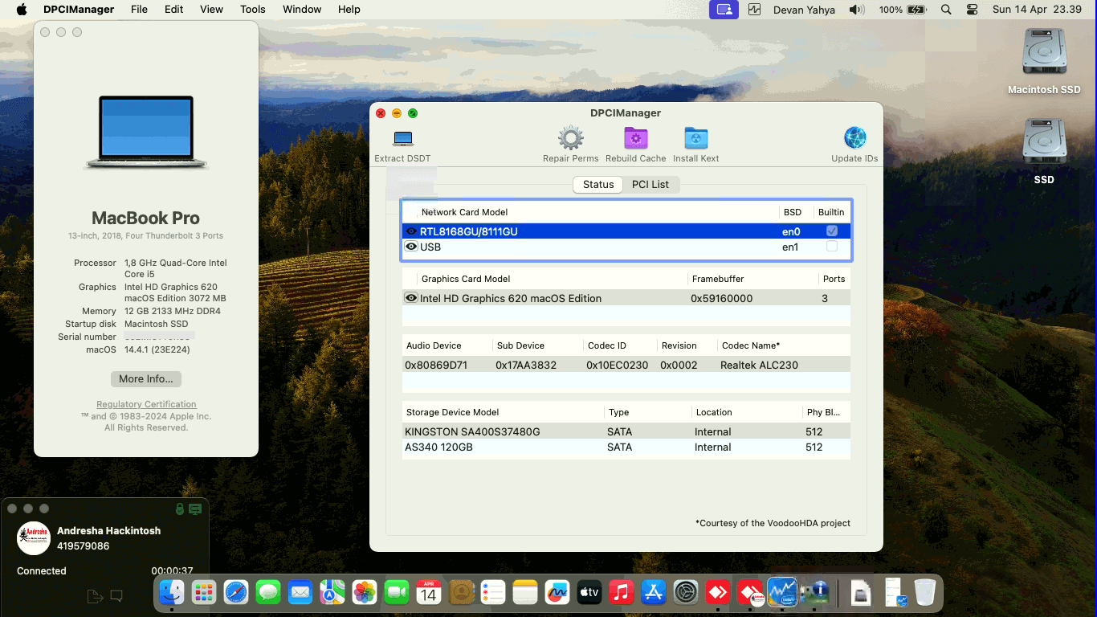1097x617 pixels.
Task: Open the View menu
Action: tap(211, 10)
